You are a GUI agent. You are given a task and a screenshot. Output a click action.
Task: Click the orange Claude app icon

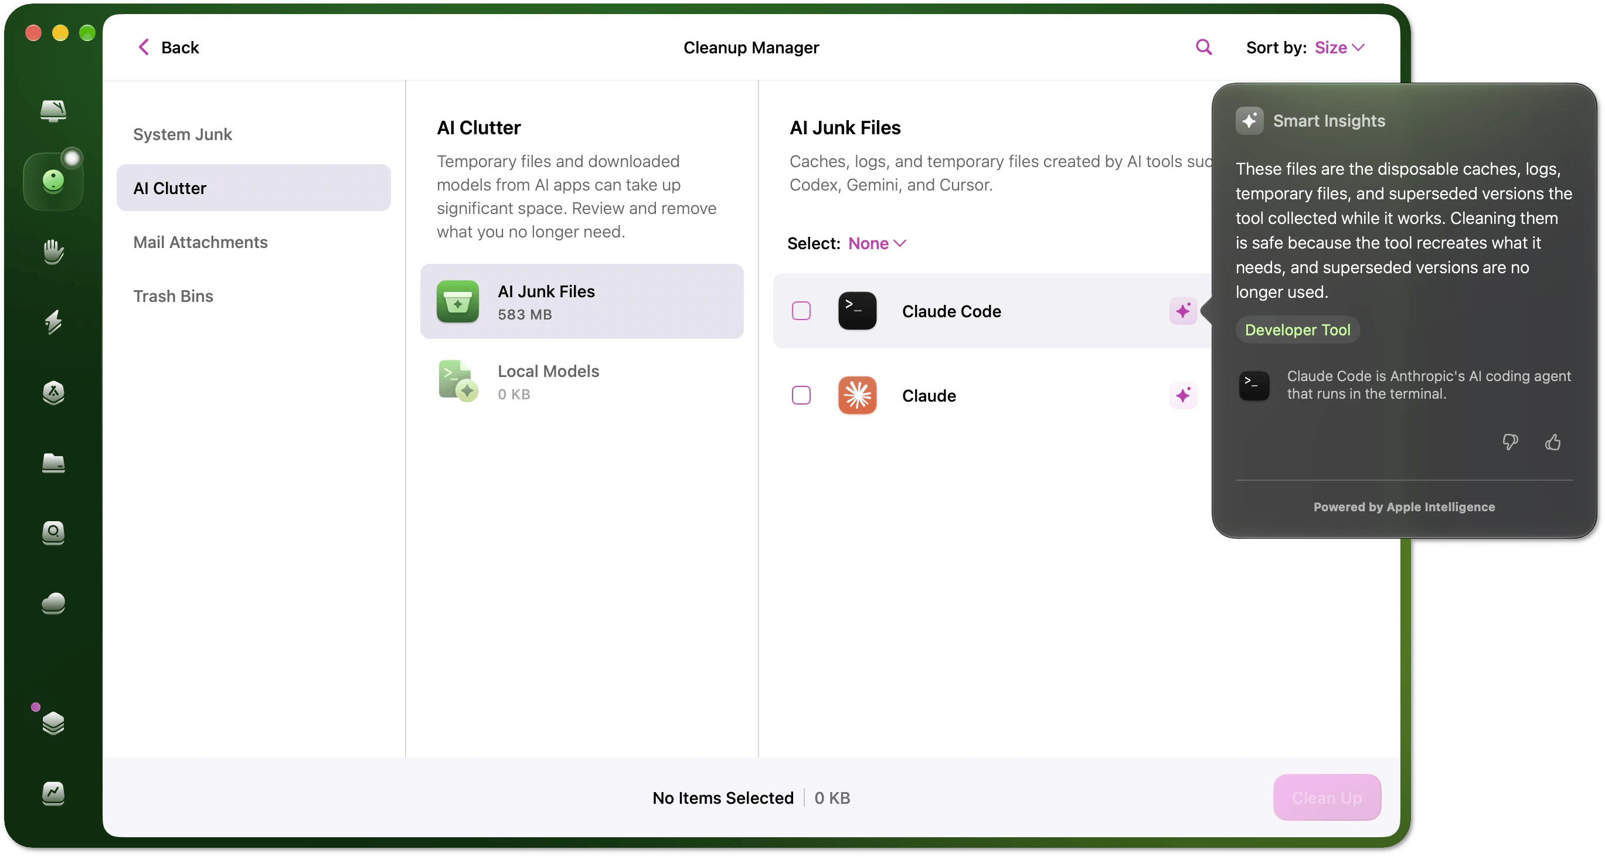pos(856,395)
